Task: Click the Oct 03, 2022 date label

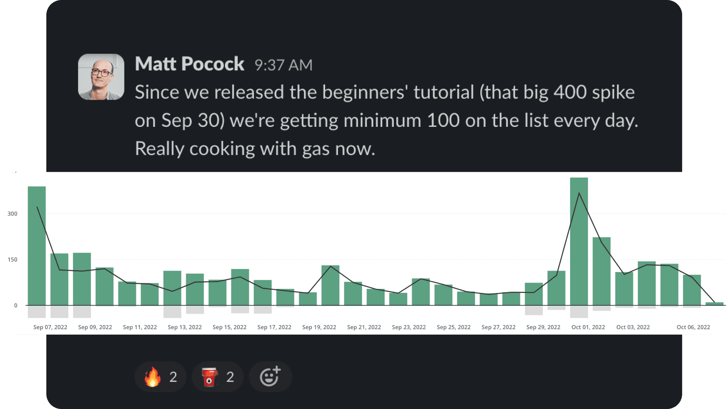Action: point(633,327)
